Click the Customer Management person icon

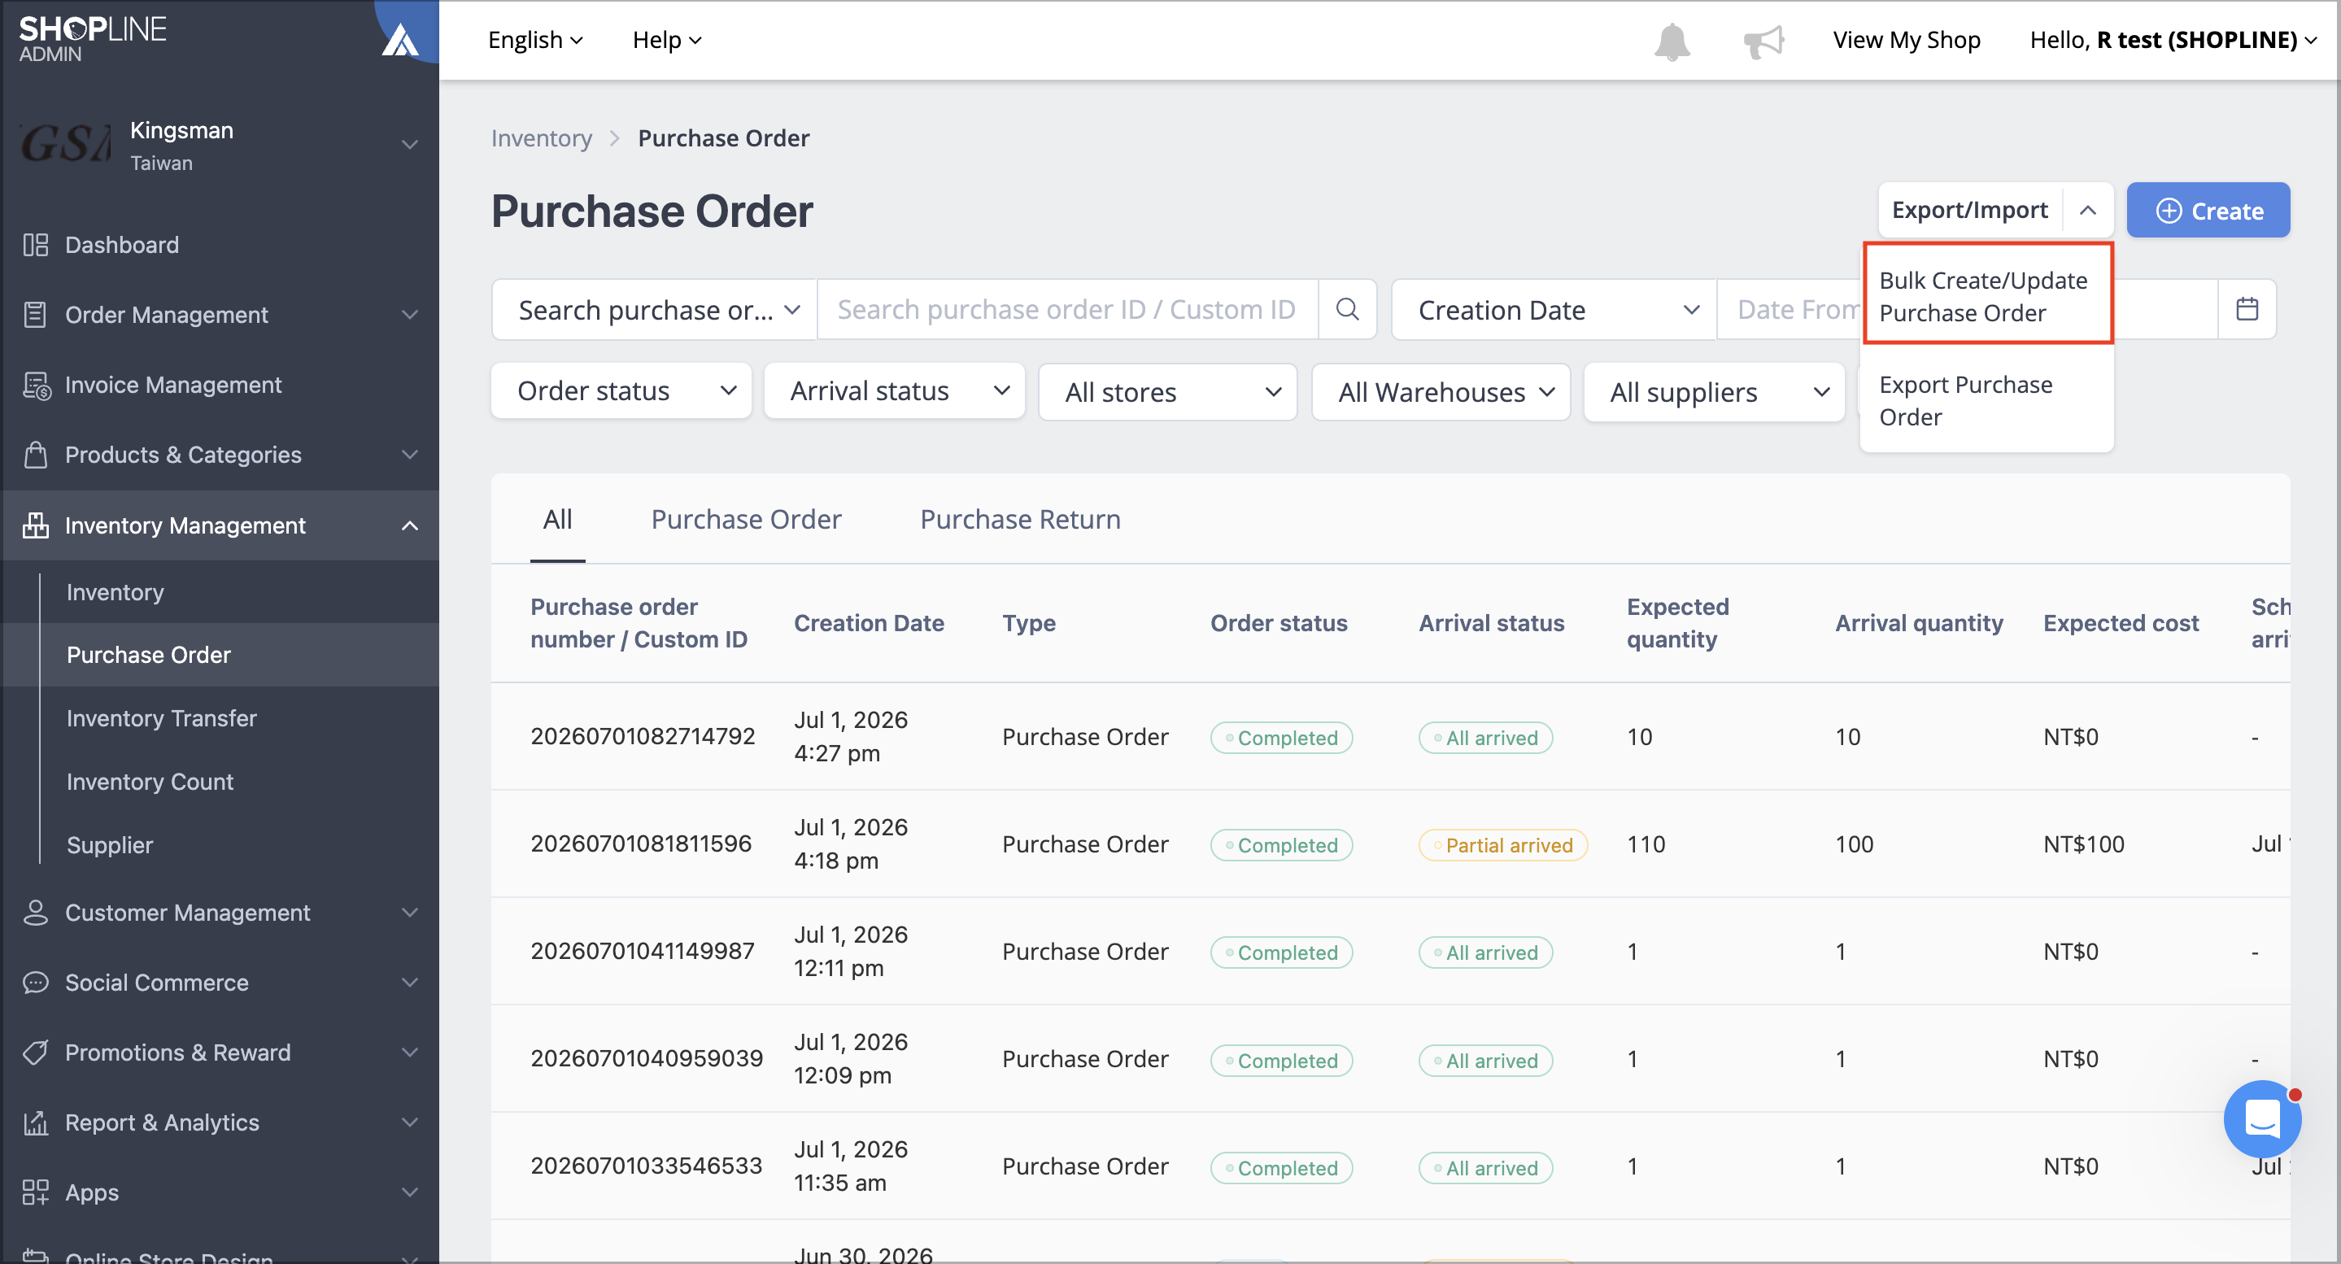click(x=36, y=913)
